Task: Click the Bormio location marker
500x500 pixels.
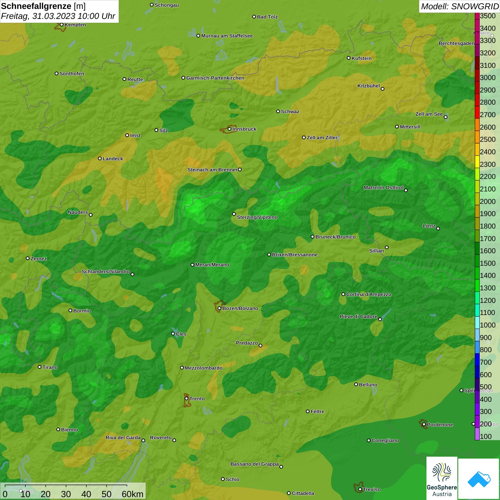Action: point(70,310)
